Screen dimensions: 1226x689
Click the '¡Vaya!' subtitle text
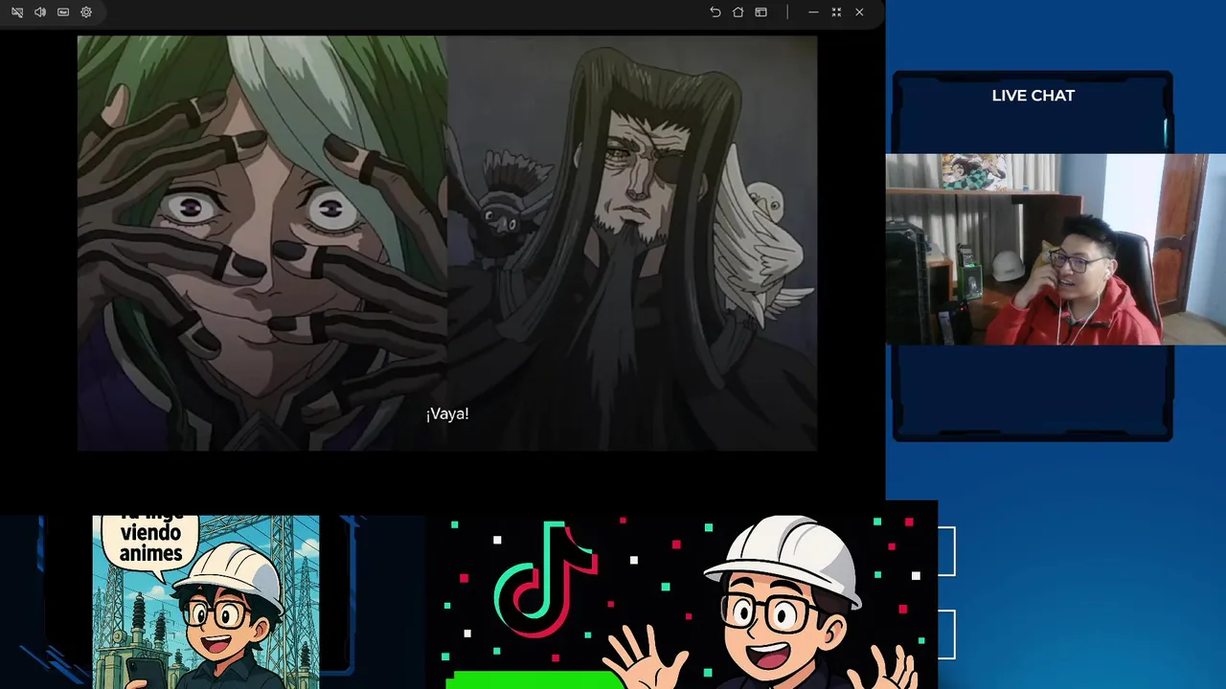[447, 413]
